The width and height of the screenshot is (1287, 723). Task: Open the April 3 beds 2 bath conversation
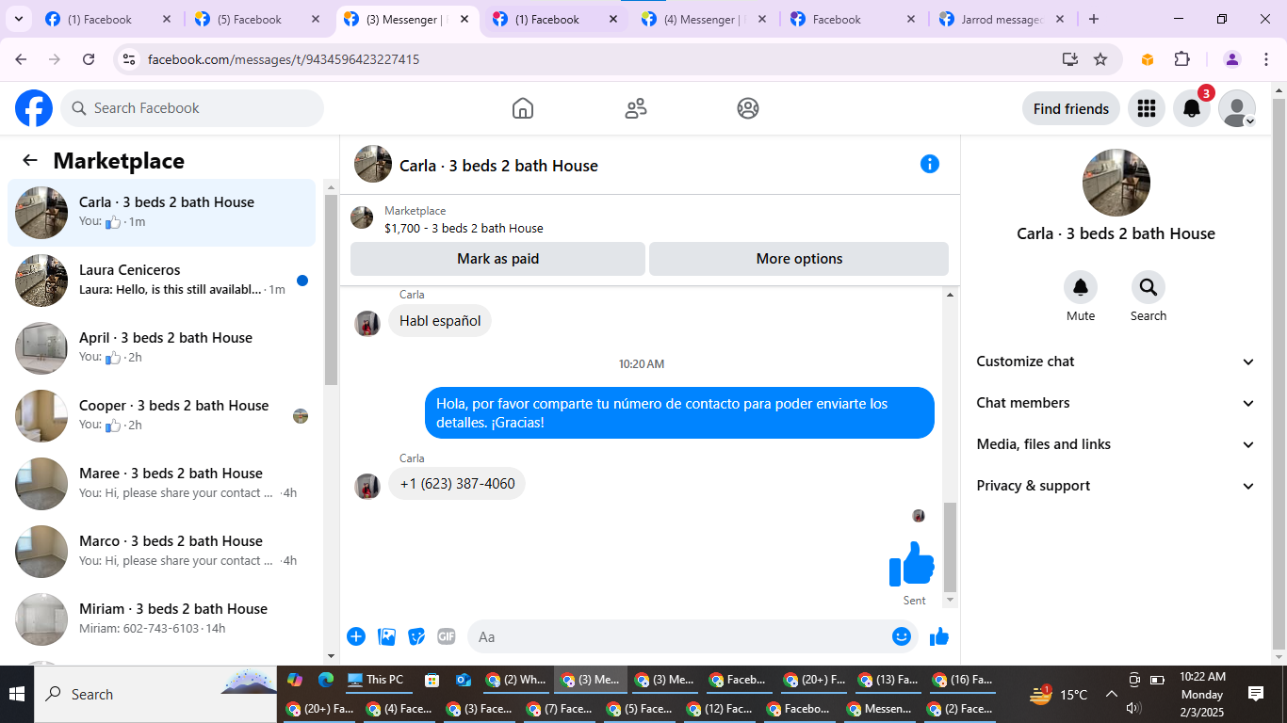(162, 348)
